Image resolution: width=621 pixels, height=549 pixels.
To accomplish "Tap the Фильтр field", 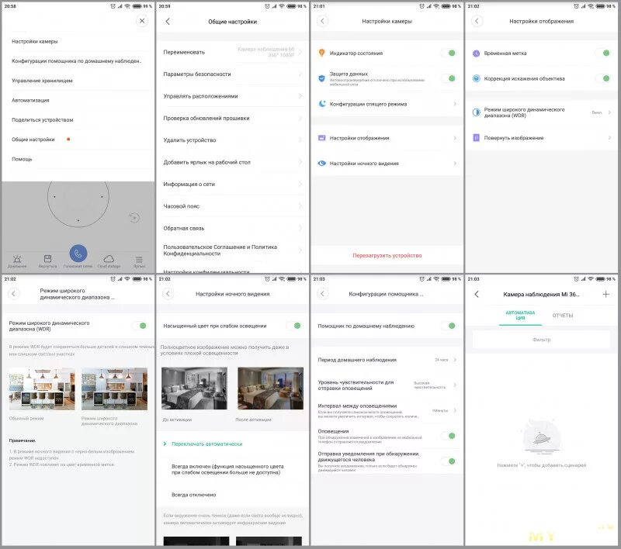I will pos(541,340).
